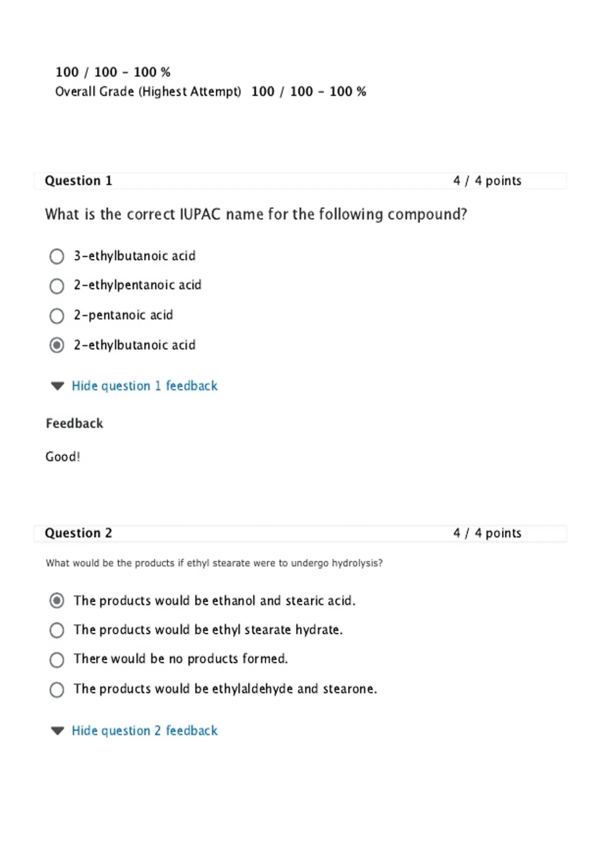This screenshot has height=851, width=600.
Task: Click the Question 1 header
Action: coord(78,181)
